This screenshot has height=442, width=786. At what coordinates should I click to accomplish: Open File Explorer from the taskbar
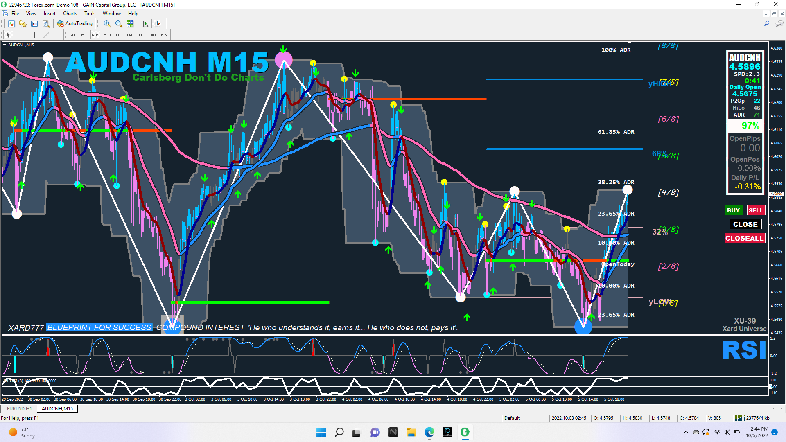click(x=411, y=432)
